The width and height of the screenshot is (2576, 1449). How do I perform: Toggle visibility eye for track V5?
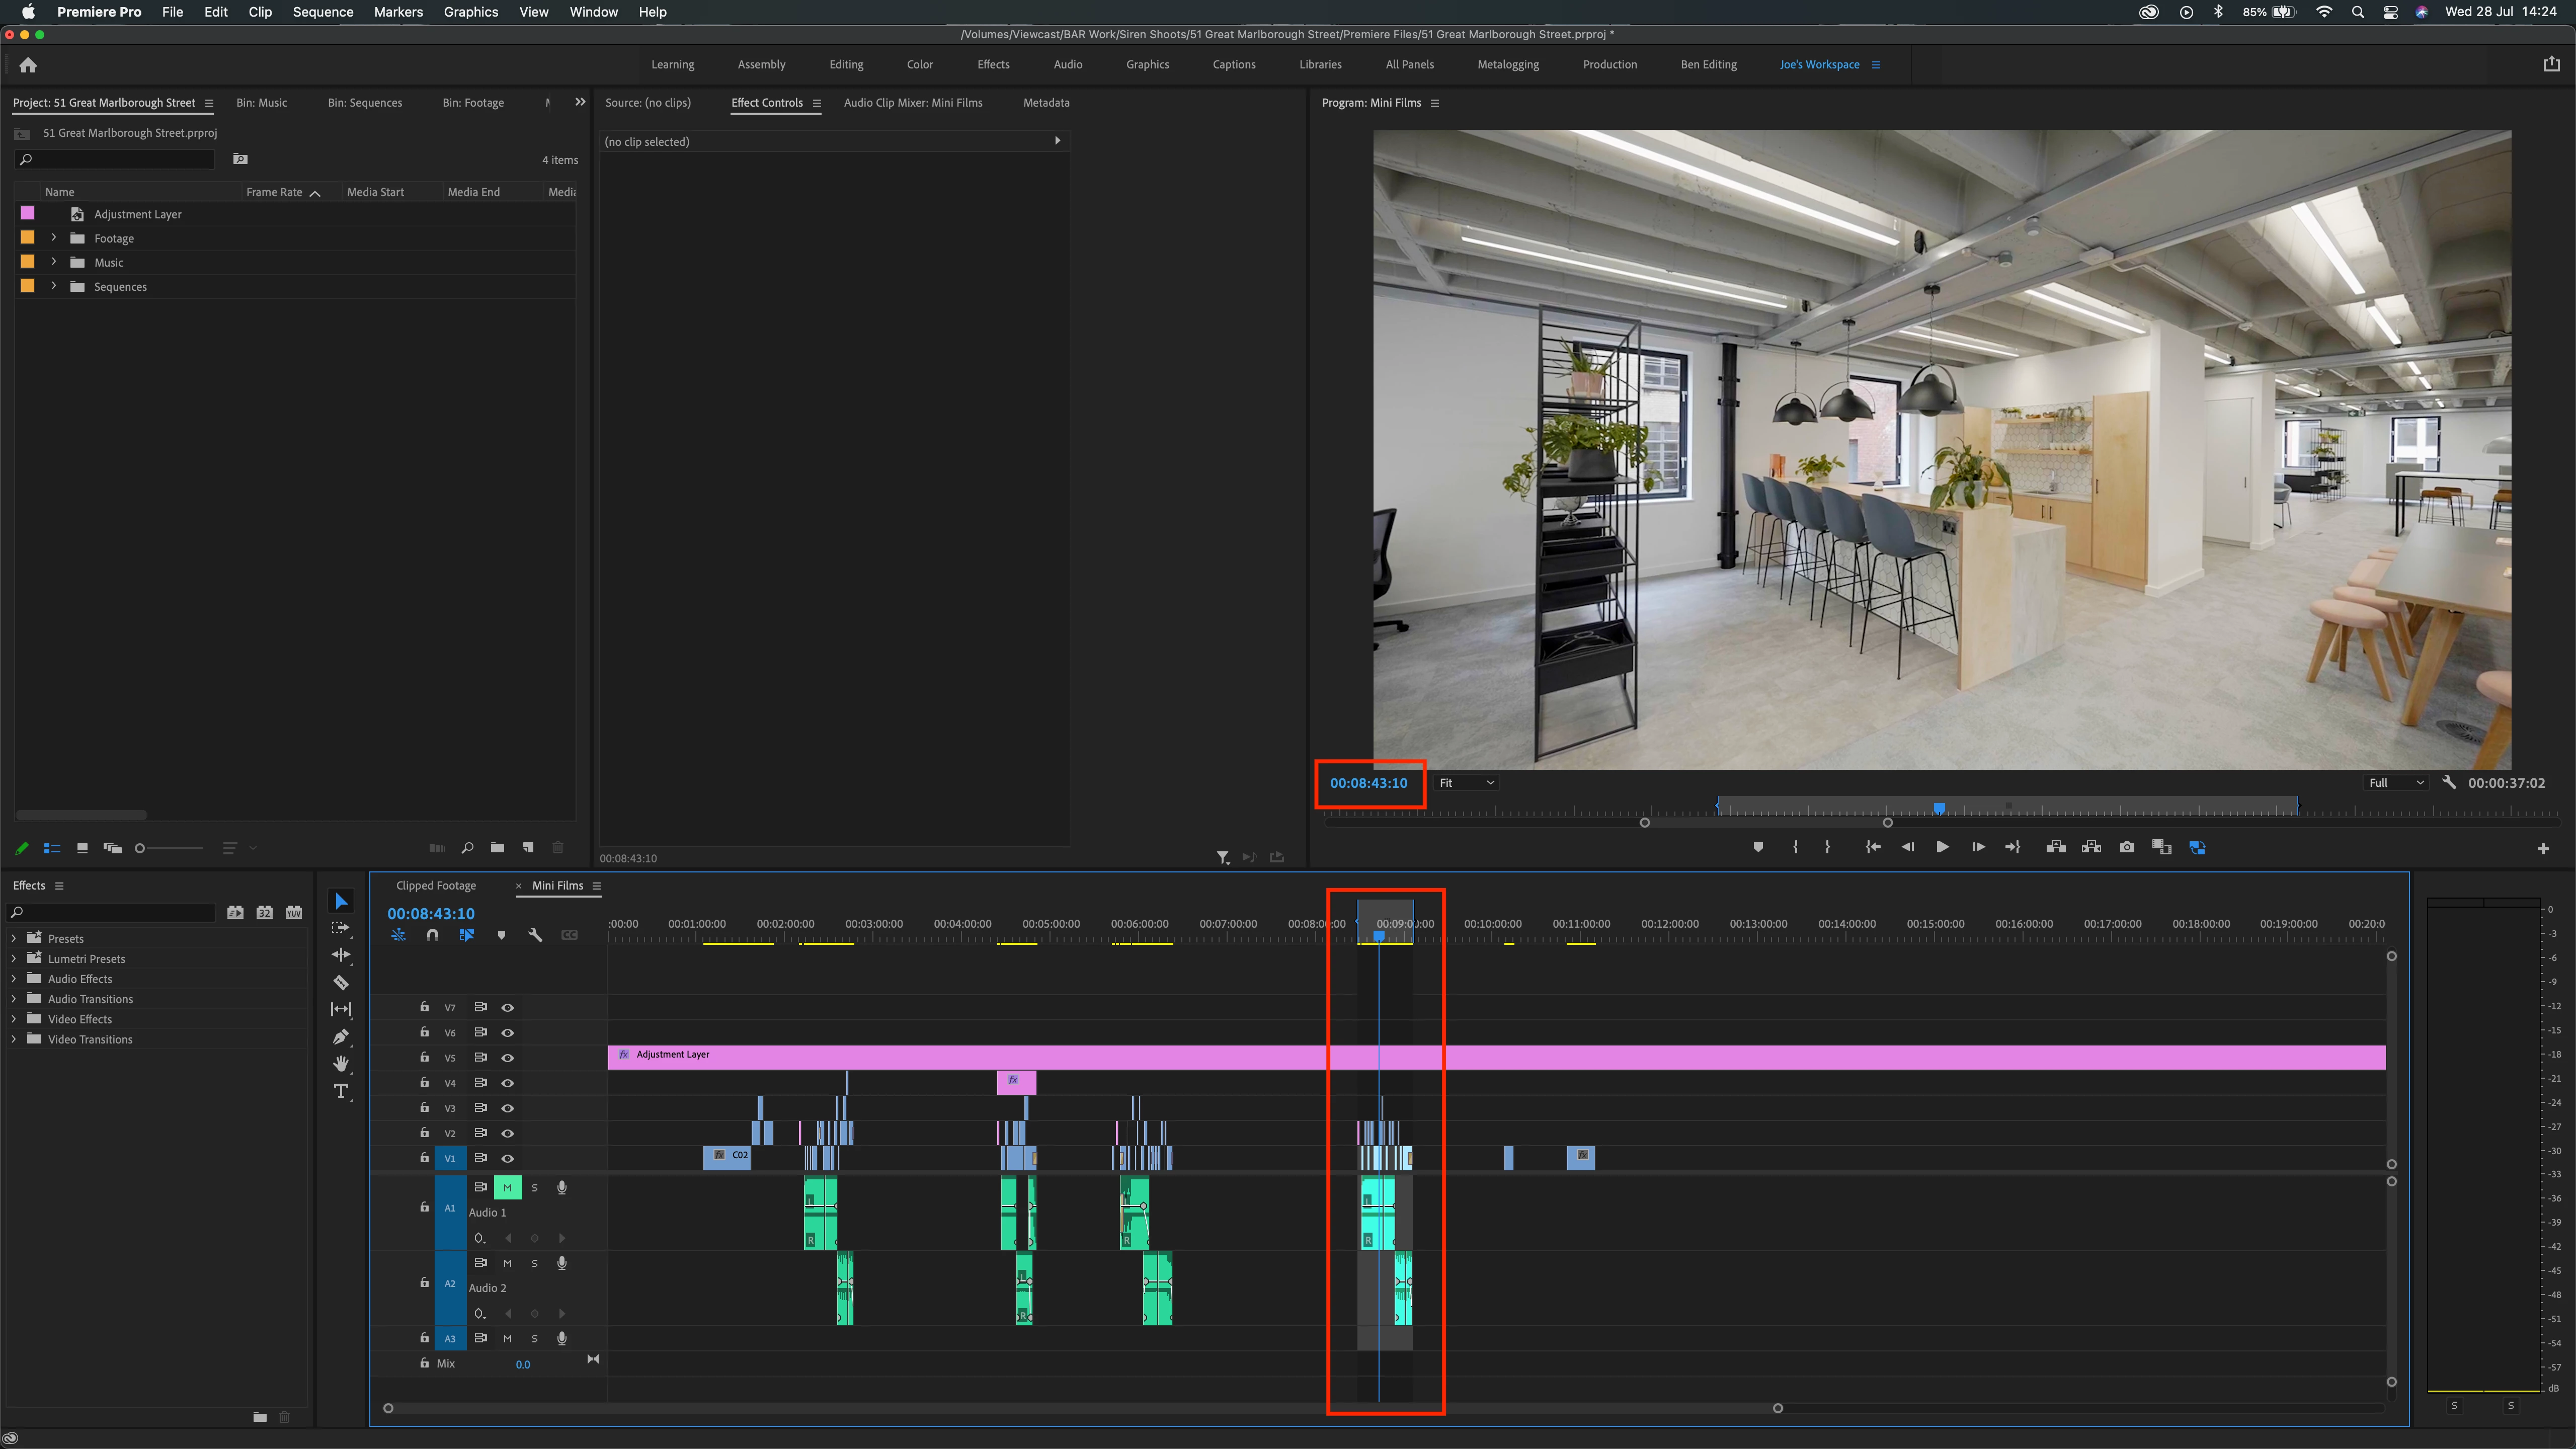[508, 1057]
